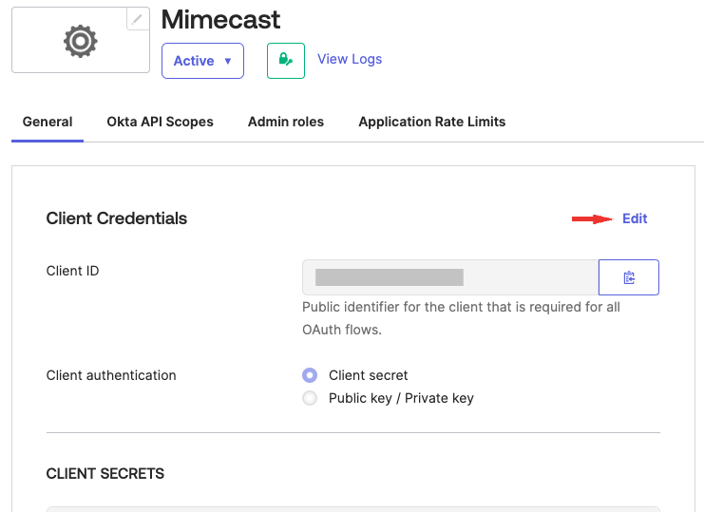This screenshot has width=704, height=512.
Task: Select the Public key / Private key option
Action: 310,398
